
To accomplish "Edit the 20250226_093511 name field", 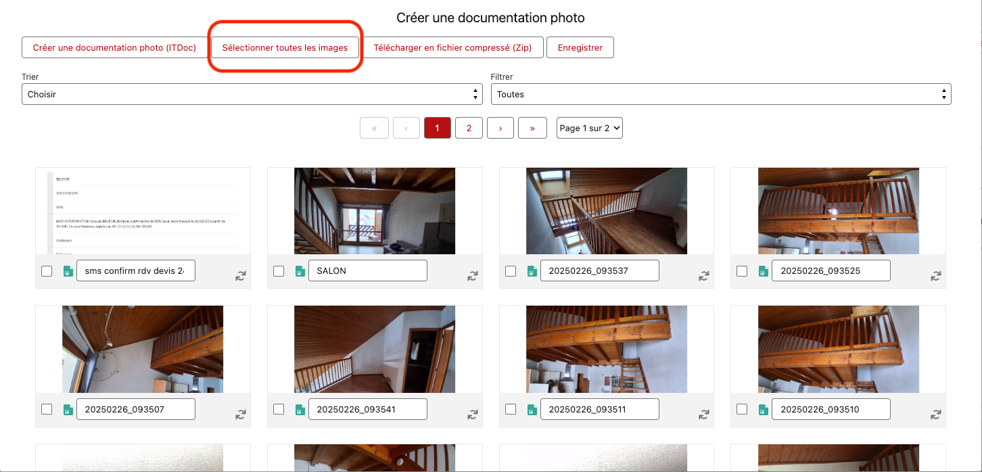I will (x=600, y=408).
